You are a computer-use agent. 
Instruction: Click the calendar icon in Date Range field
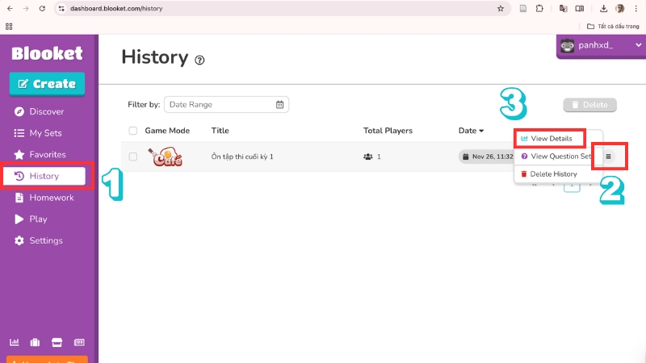click(x=279, y=104)
